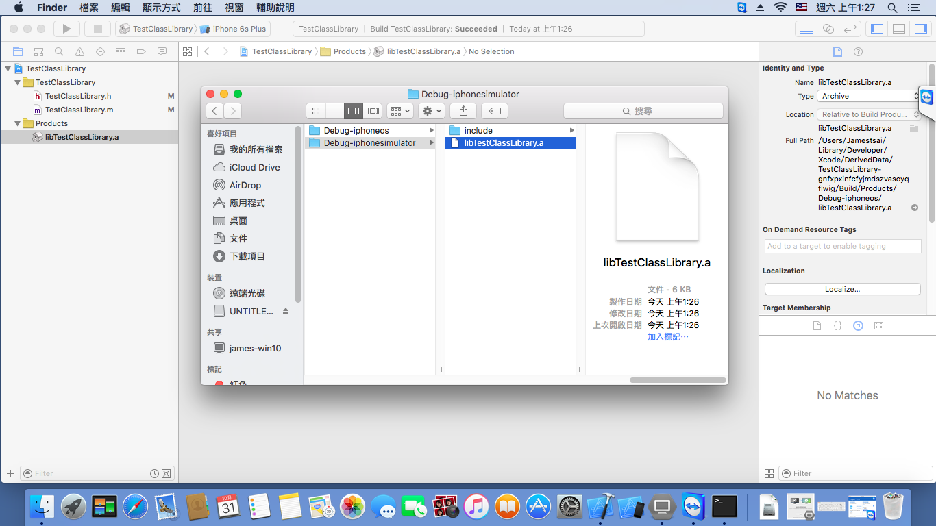
Task: Switch to the Version editor
Action: 850,29
